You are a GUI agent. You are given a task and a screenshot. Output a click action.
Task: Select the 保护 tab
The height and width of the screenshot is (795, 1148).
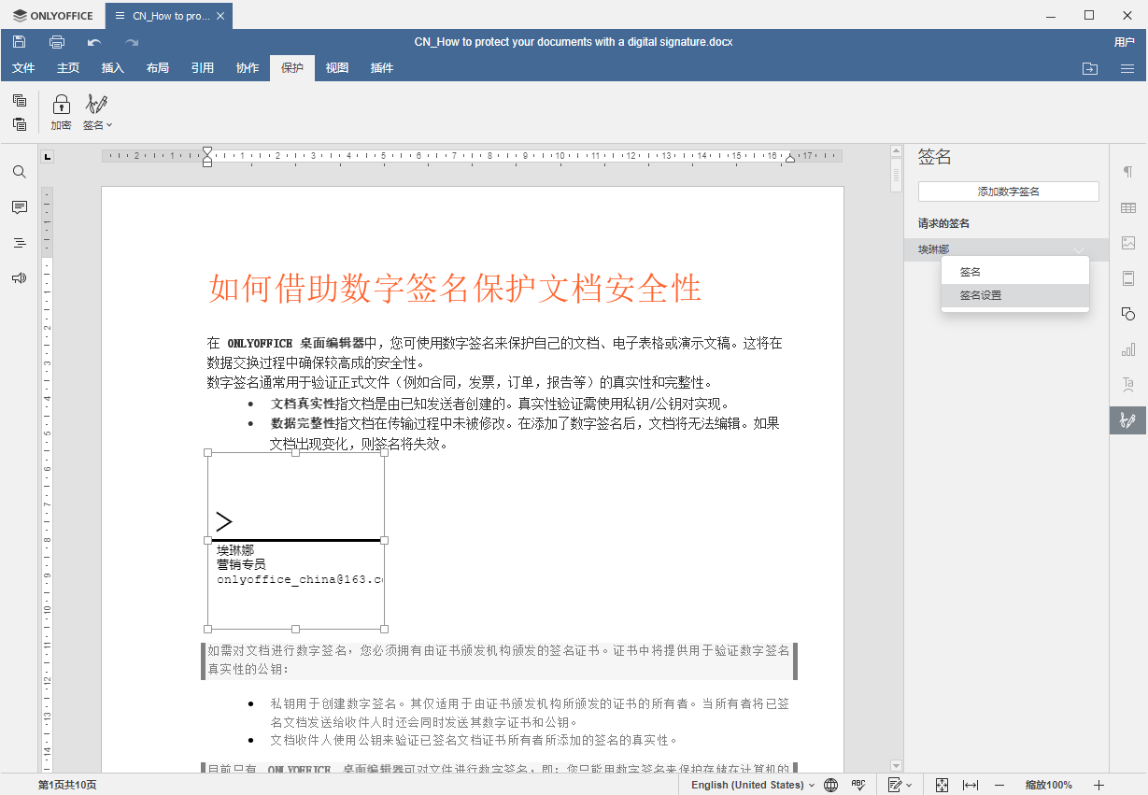point(292,68)
